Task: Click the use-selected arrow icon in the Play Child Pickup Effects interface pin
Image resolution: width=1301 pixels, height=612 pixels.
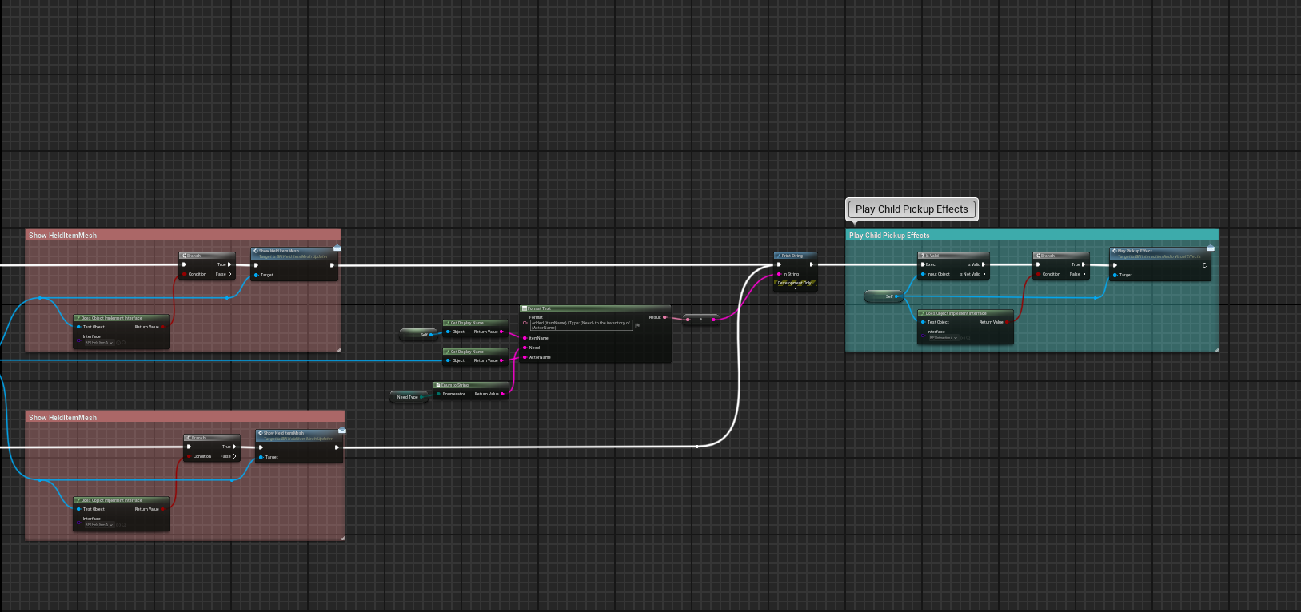Action: 964,337
